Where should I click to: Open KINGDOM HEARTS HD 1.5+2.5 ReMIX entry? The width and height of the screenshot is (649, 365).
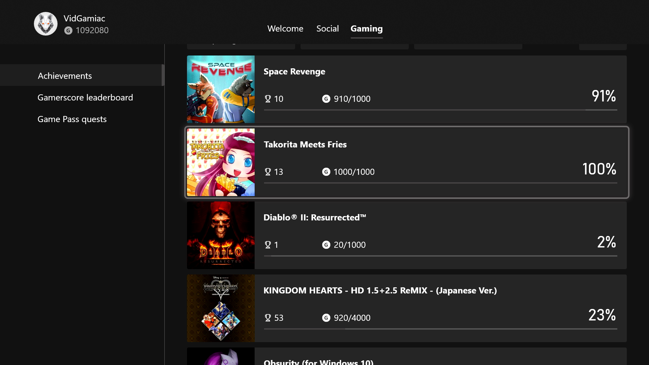tap(380, 291)
